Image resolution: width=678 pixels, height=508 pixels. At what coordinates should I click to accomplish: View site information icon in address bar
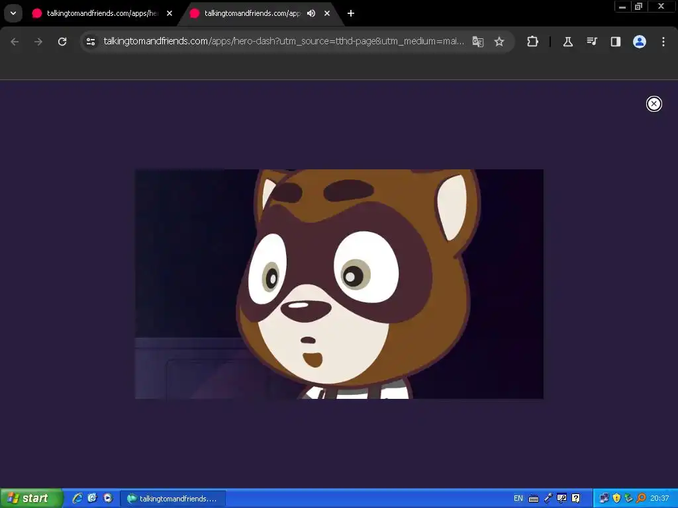coord(91,42)
